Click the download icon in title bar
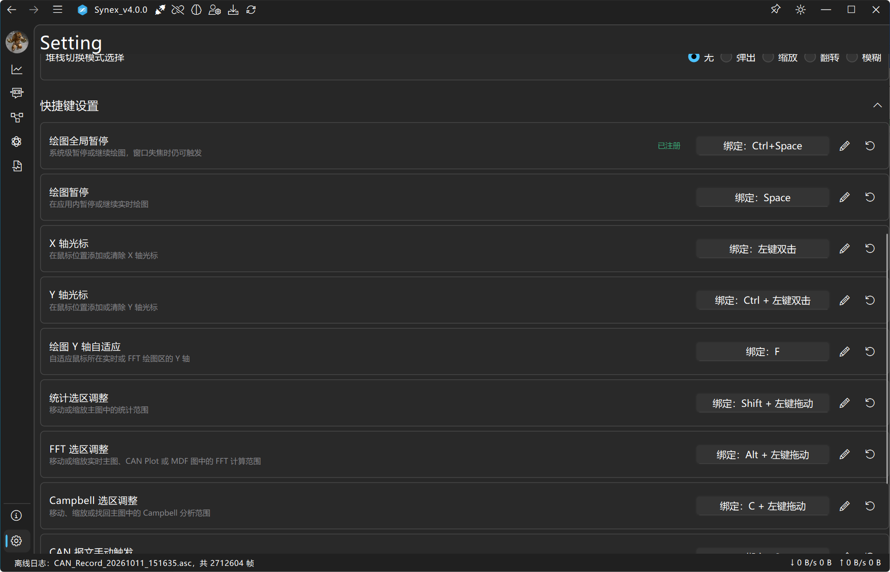890x572 pixels. (x=233, y=10)
